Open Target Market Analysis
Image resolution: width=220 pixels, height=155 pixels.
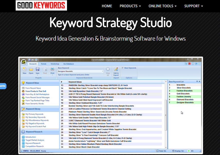(35, 140)
